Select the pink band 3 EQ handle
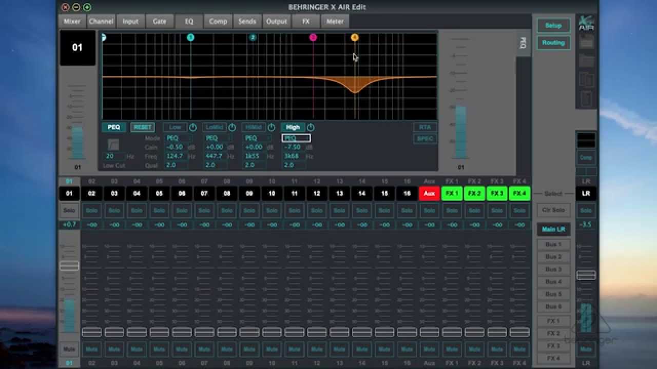 (x=313, y=37)
